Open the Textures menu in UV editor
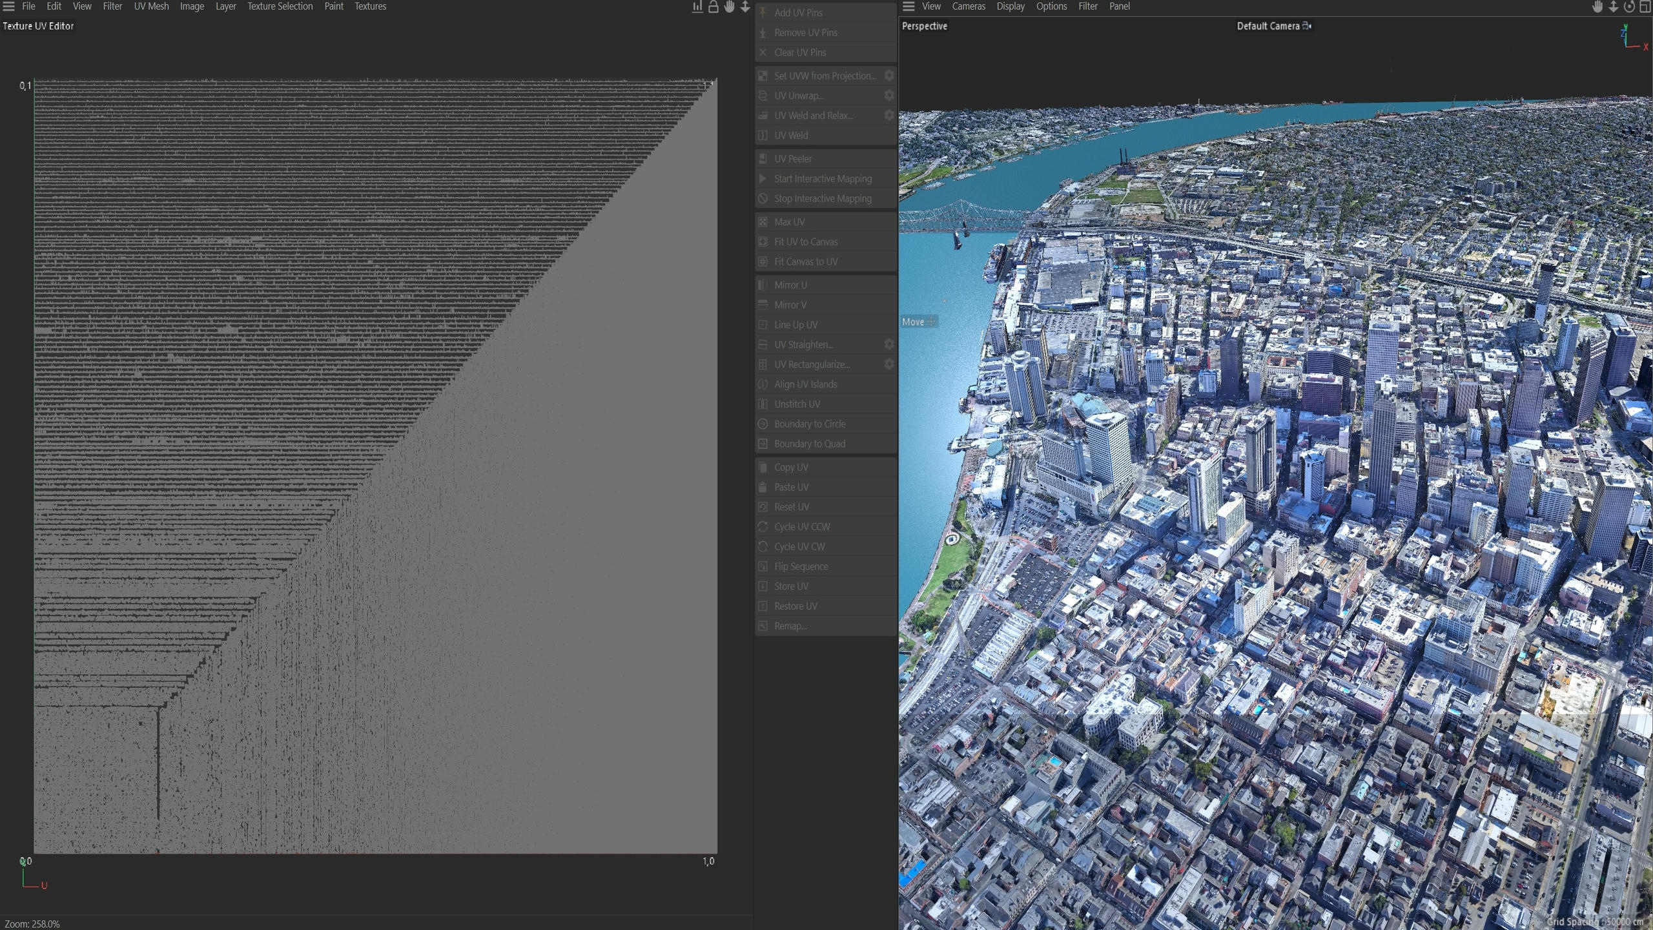 click(x=370, y=6)
